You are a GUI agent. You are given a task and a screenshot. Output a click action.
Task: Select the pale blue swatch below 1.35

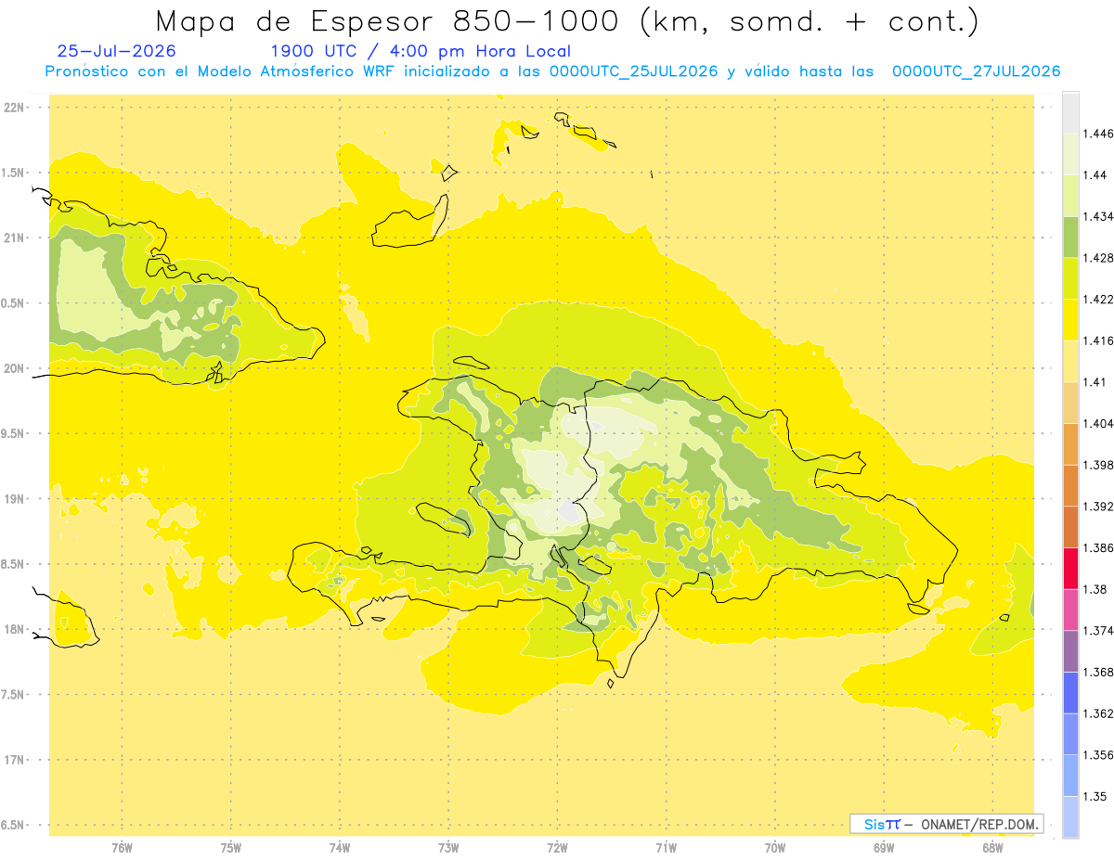tap(1070, 816)
